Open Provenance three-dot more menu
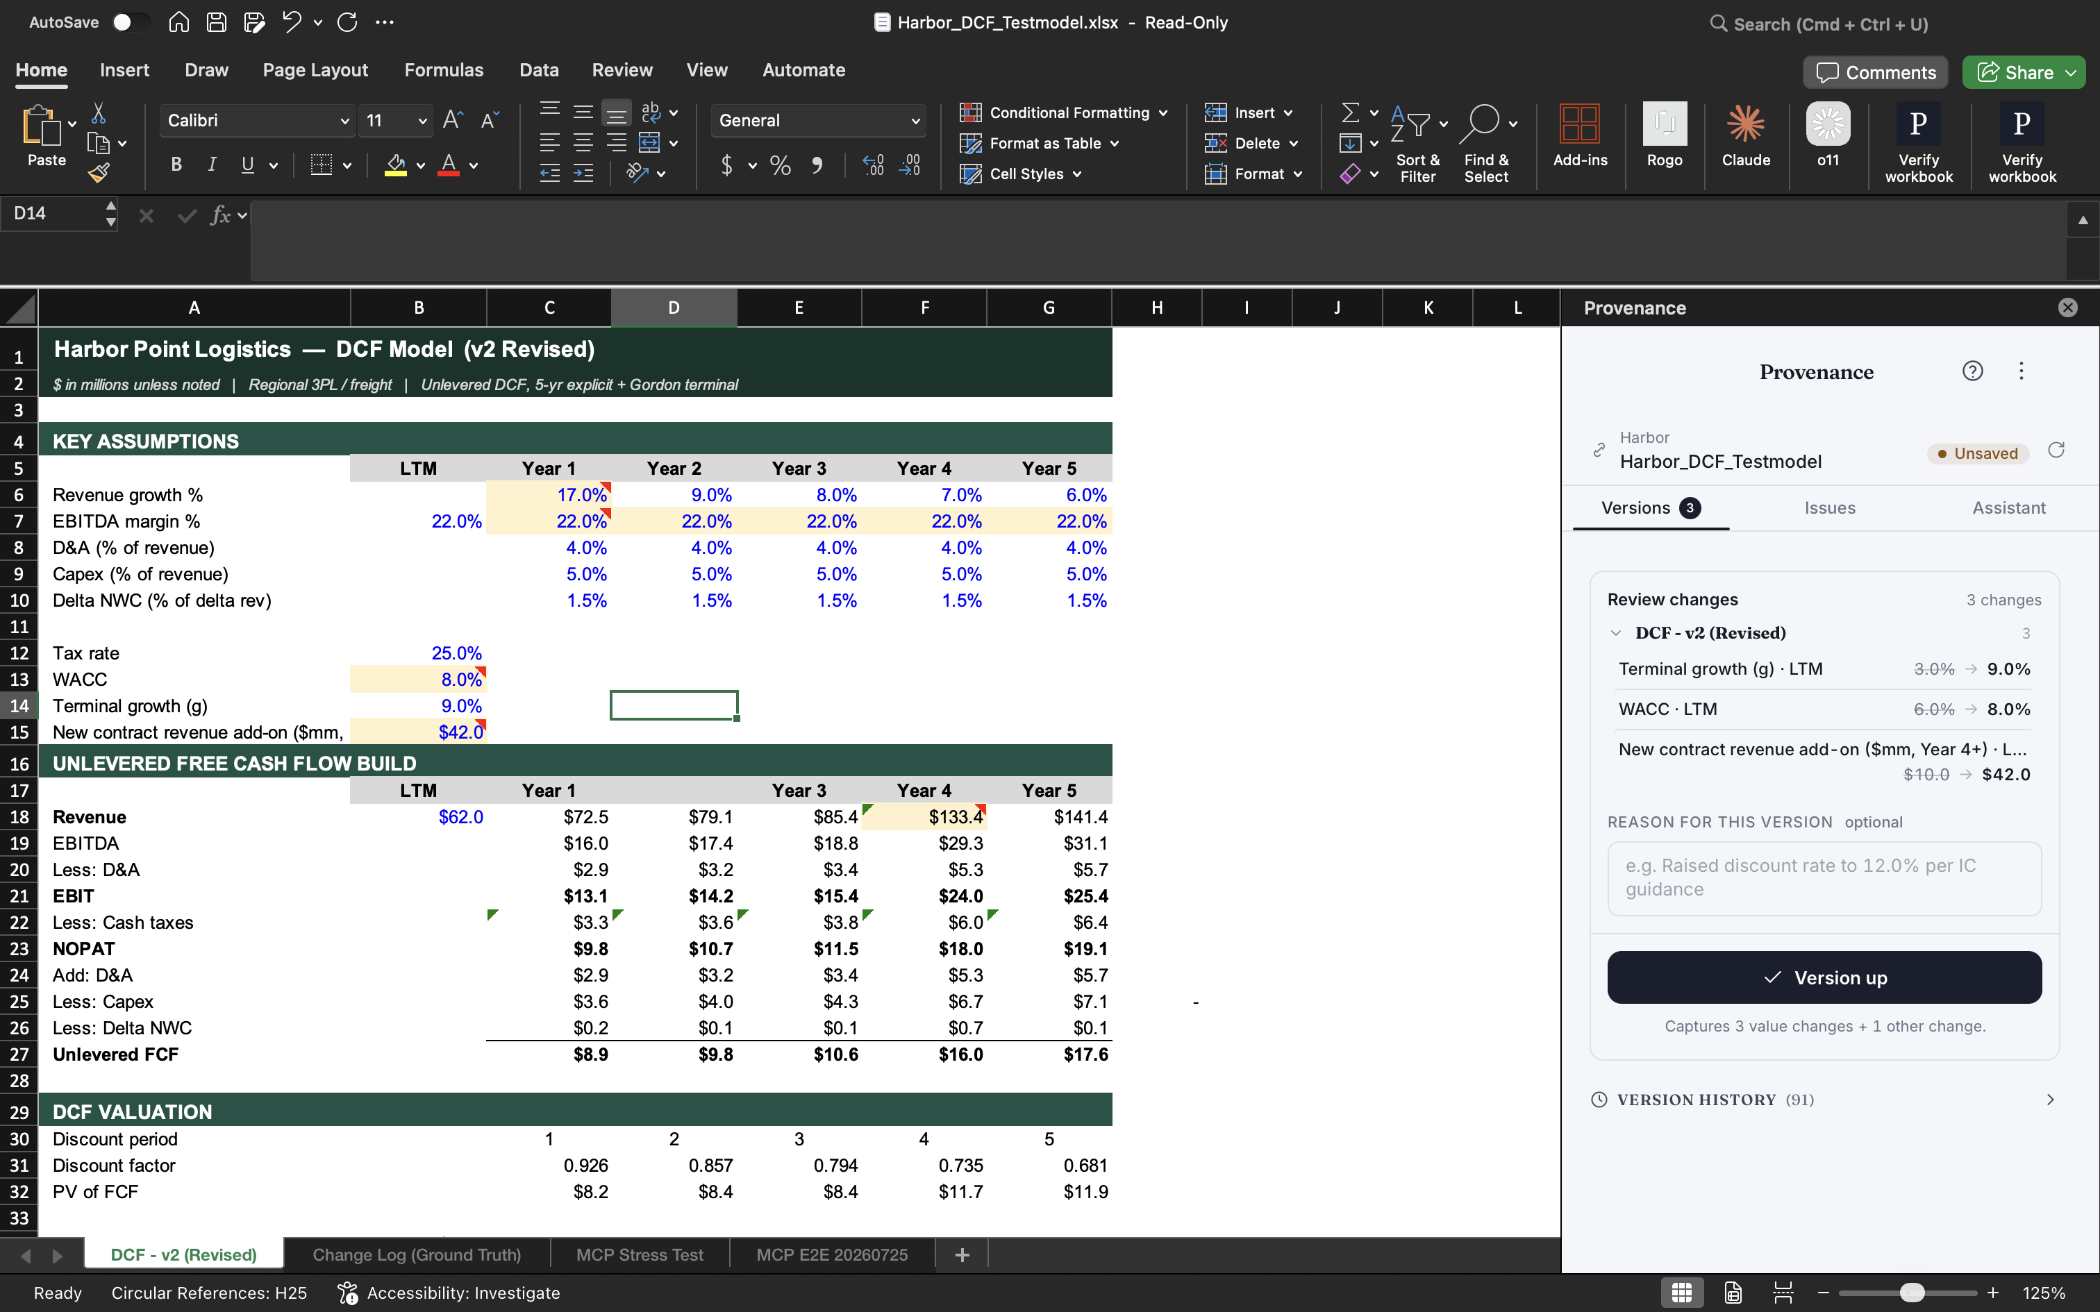 click(x=2021, y=371)
